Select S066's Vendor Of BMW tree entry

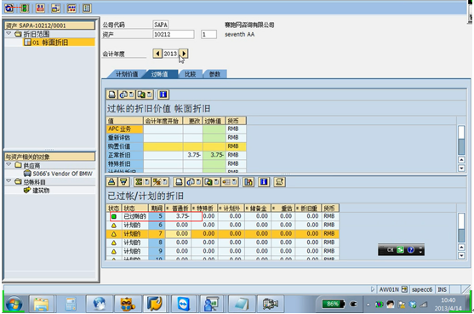pyautogui.click(x=62, y=174)
